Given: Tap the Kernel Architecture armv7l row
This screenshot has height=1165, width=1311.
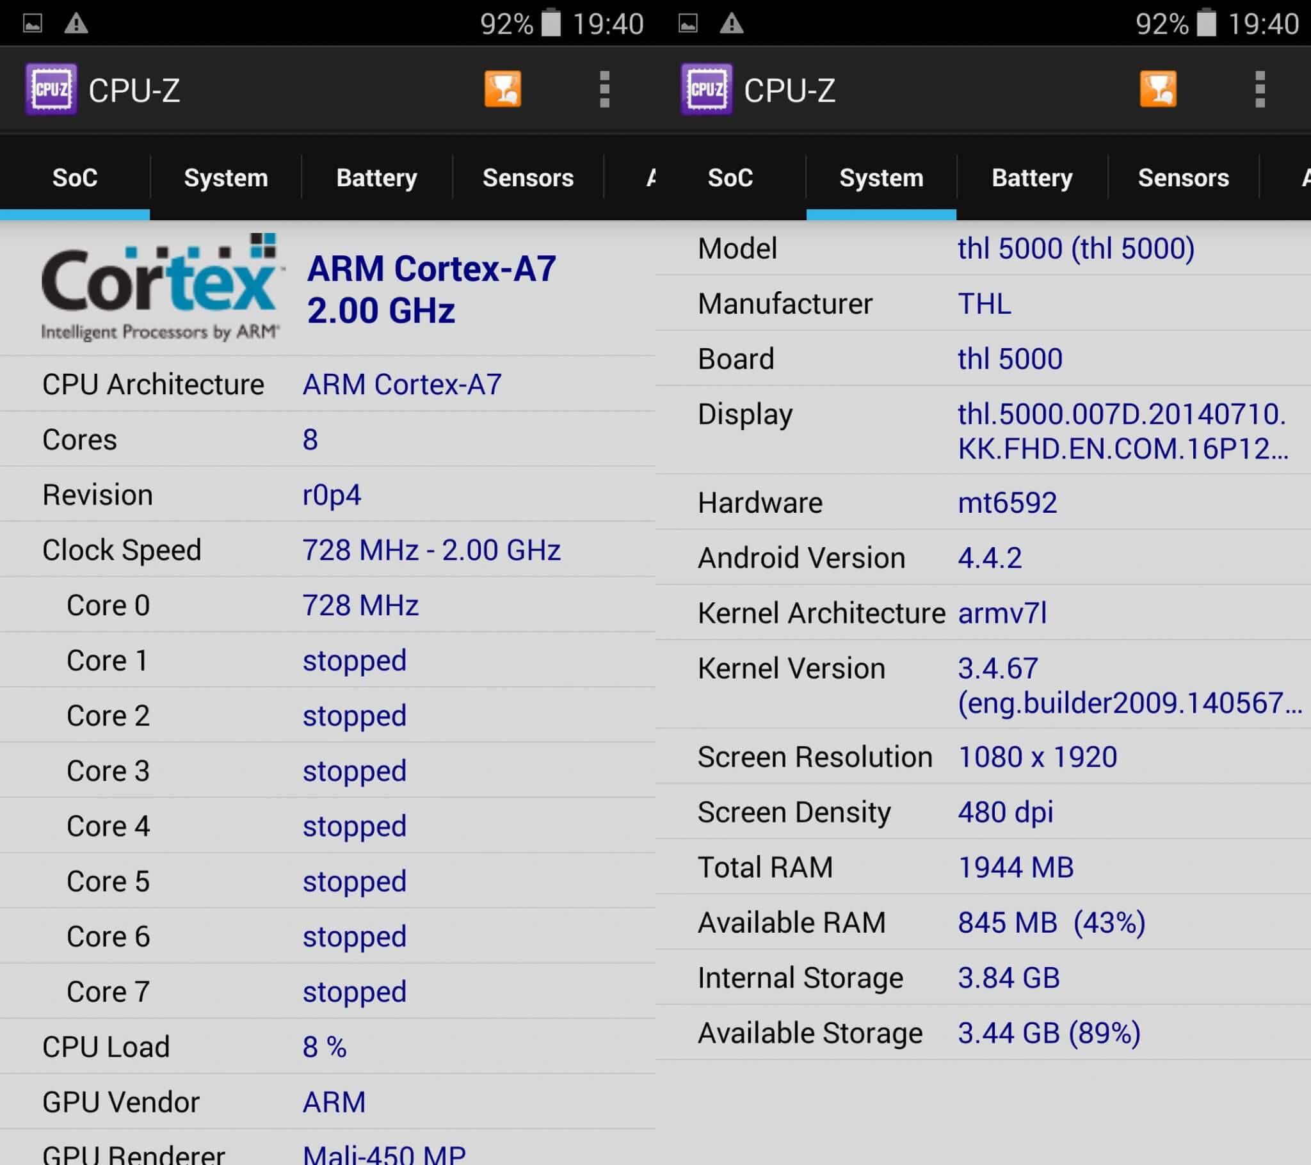Looking at the screenshot, I should pyautogui.click(x=983, y=613).
